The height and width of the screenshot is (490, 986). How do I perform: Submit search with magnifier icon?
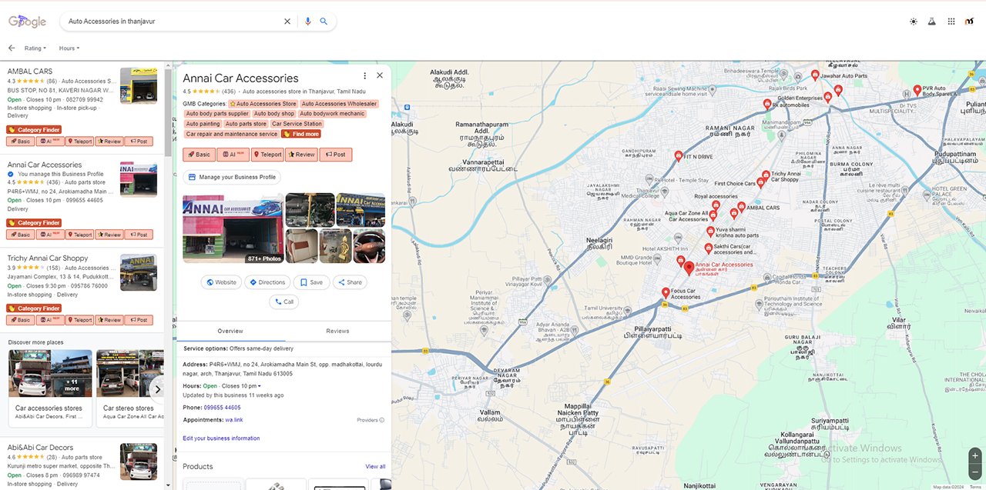pyautogui.click(x=324, y=22)
